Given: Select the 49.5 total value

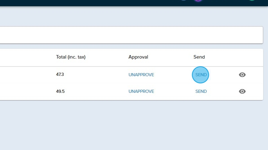Looking at the screenshot, I should 60,91.
